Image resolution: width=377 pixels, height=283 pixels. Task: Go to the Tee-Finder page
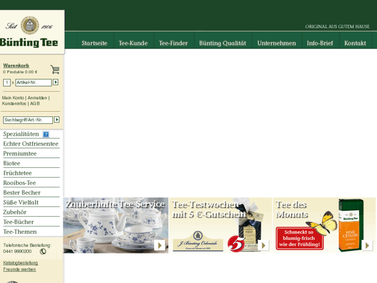[173, 43]
